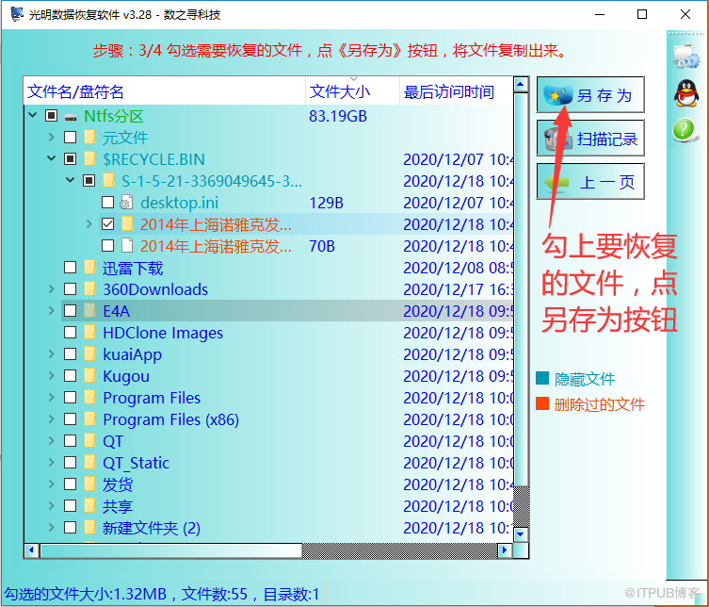Expand the QT folder
Image resolution: width=709 pixels, height=607 pixels.
pos(51,441)
